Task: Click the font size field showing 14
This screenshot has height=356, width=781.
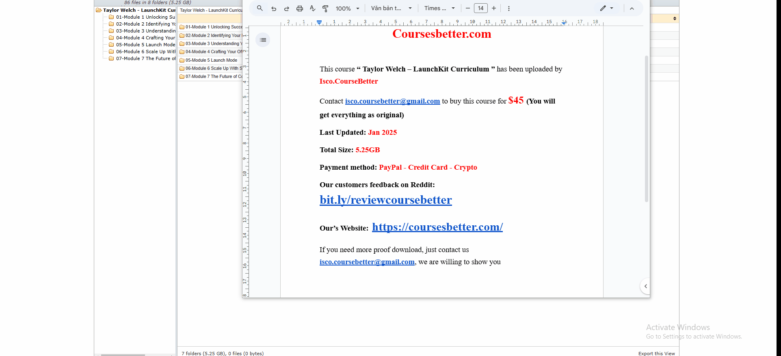Action: 481,8
